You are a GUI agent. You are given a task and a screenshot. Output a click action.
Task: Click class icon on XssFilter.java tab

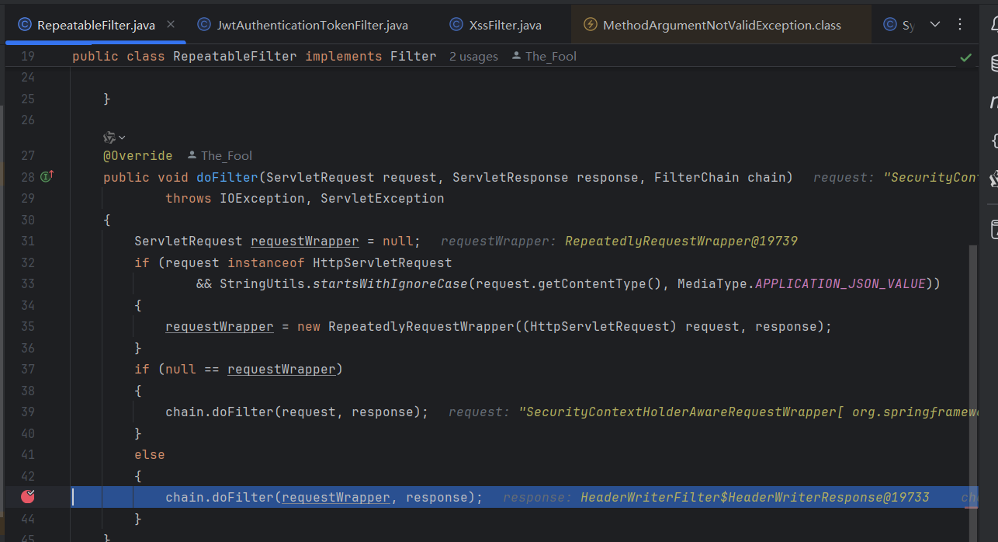456,25
